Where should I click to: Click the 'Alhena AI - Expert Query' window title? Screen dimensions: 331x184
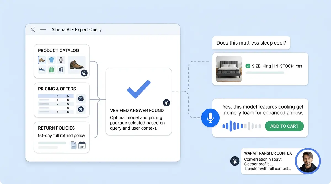[76, 29]
